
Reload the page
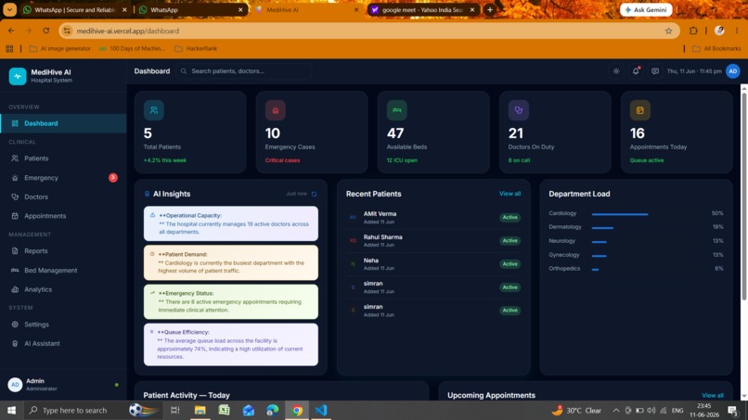click(45, 31)
